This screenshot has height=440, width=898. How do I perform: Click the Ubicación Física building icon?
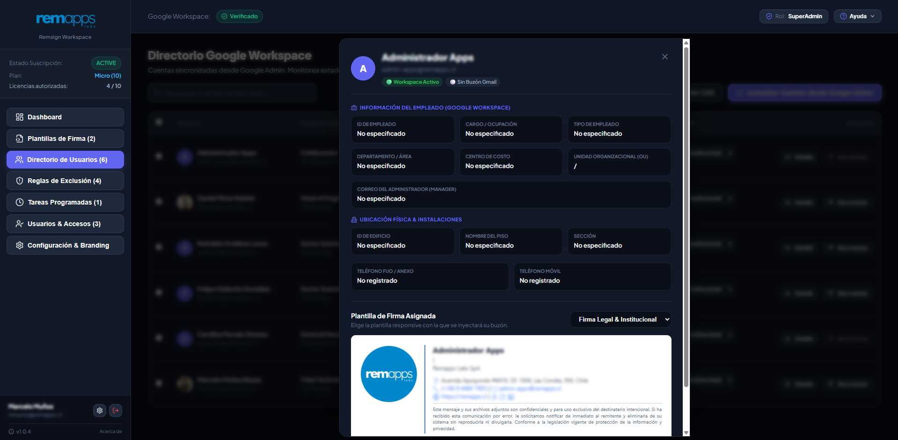(354, 220)
